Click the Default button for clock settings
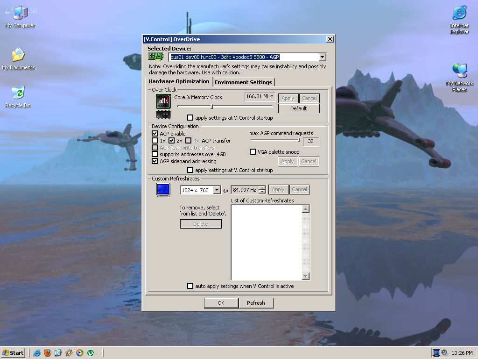Viewport: 478px width, 359px height. click(299, 108)
